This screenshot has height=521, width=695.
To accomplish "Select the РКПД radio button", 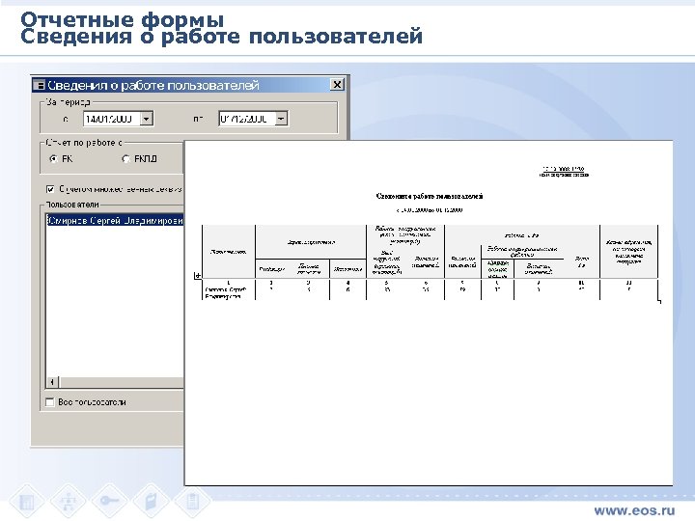I will click(126, 158).
